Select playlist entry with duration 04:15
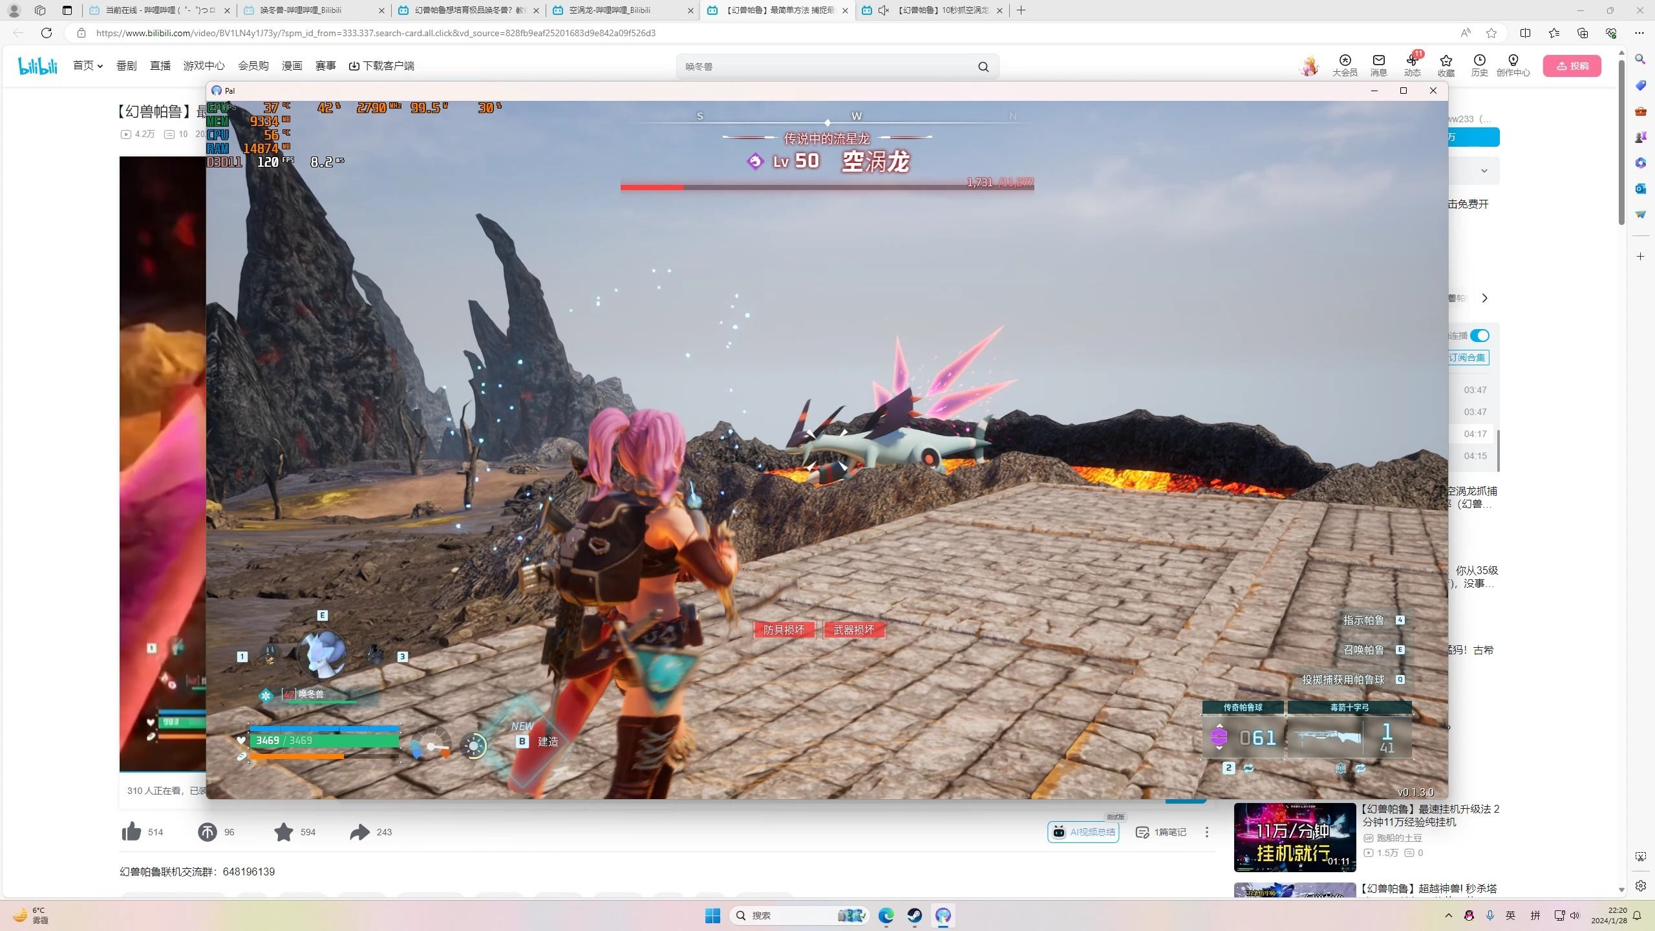1655x931 pixels. tap(1475, 456)
